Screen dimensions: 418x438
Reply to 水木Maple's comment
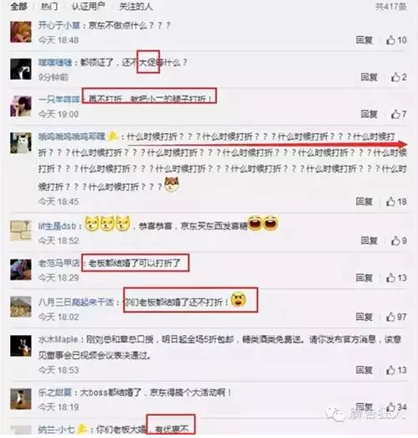click(x=364, y=370)
